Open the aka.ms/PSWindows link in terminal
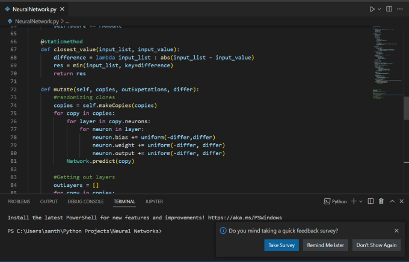 [x=245, y=218]
